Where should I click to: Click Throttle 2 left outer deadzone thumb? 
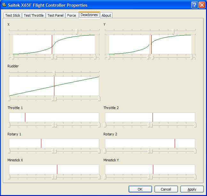pos(105,125)
